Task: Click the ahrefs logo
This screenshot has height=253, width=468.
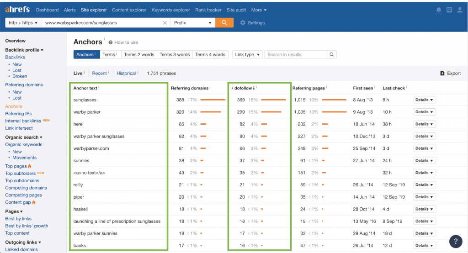Action: 17,10
